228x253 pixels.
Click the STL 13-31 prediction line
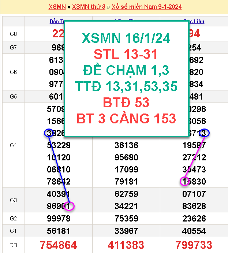pos(126,54)
